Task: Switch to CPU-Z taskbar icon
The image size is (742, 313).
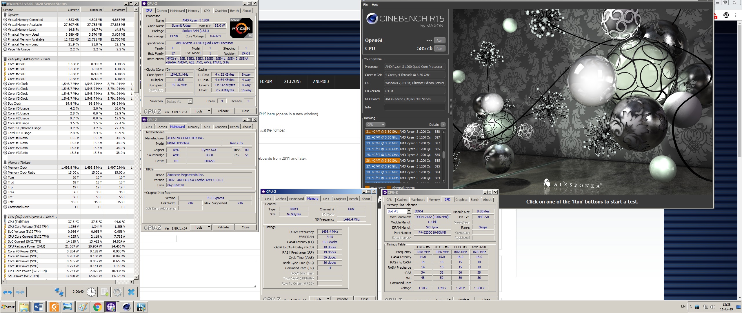Action: pos(111,307)
